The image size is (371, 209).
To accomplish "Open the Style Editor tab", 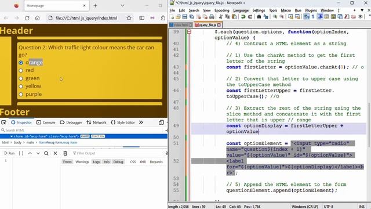I will point(123,122).
